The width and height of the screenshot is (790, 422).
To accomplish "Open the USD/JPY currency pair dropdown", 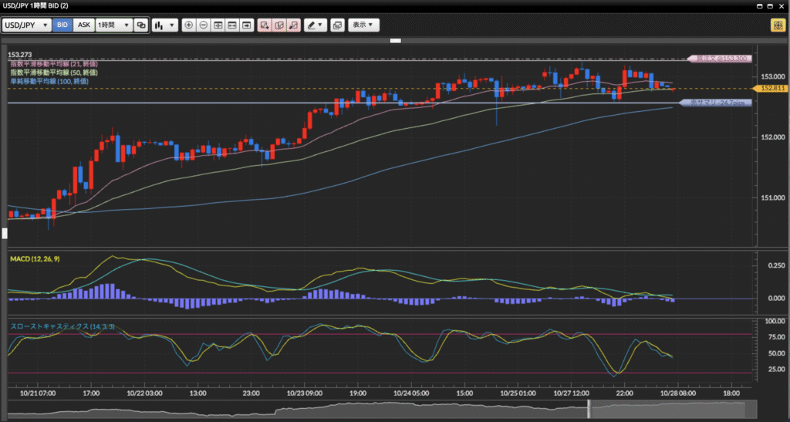I will pos(27,25).
